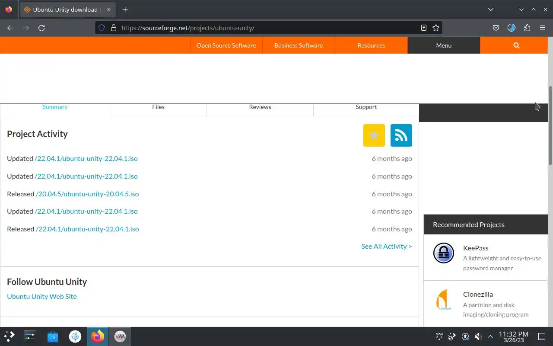Click the white round taskbar app icon
The height and width of the screenshot is (346, 553).
[x=75, y=336]
